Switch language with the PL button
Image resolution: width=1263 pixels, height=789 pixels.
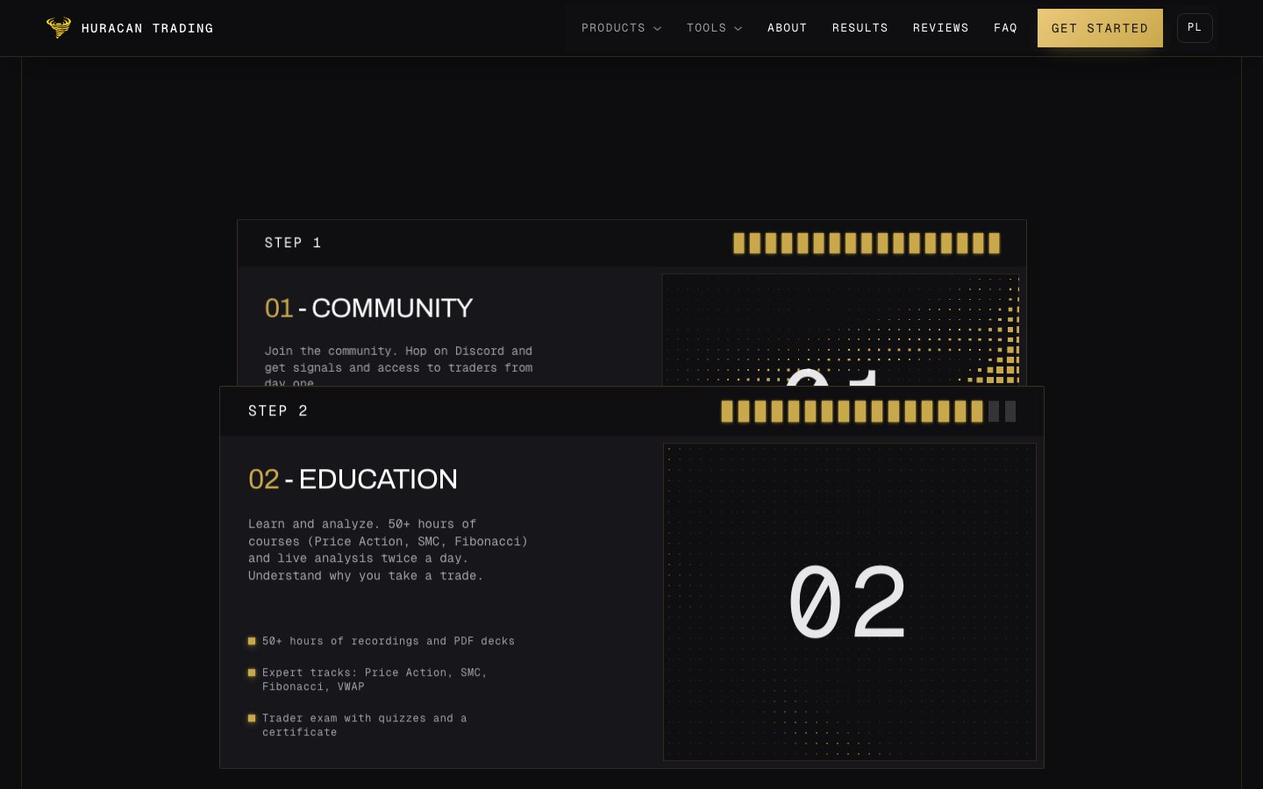(1195, 28)
